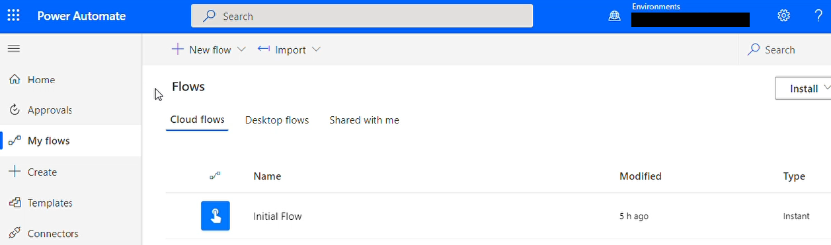Click the Initial Flow instant trigger icon
Screen dimensions: 831x245
(216, 216)
